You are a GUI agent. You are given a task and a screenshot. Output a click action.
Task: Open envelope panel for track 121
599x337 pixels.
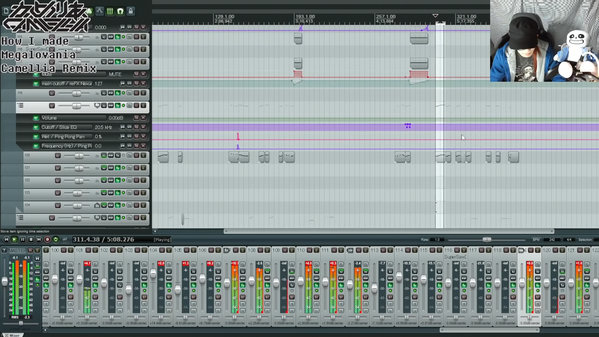(x=111, y=168)
